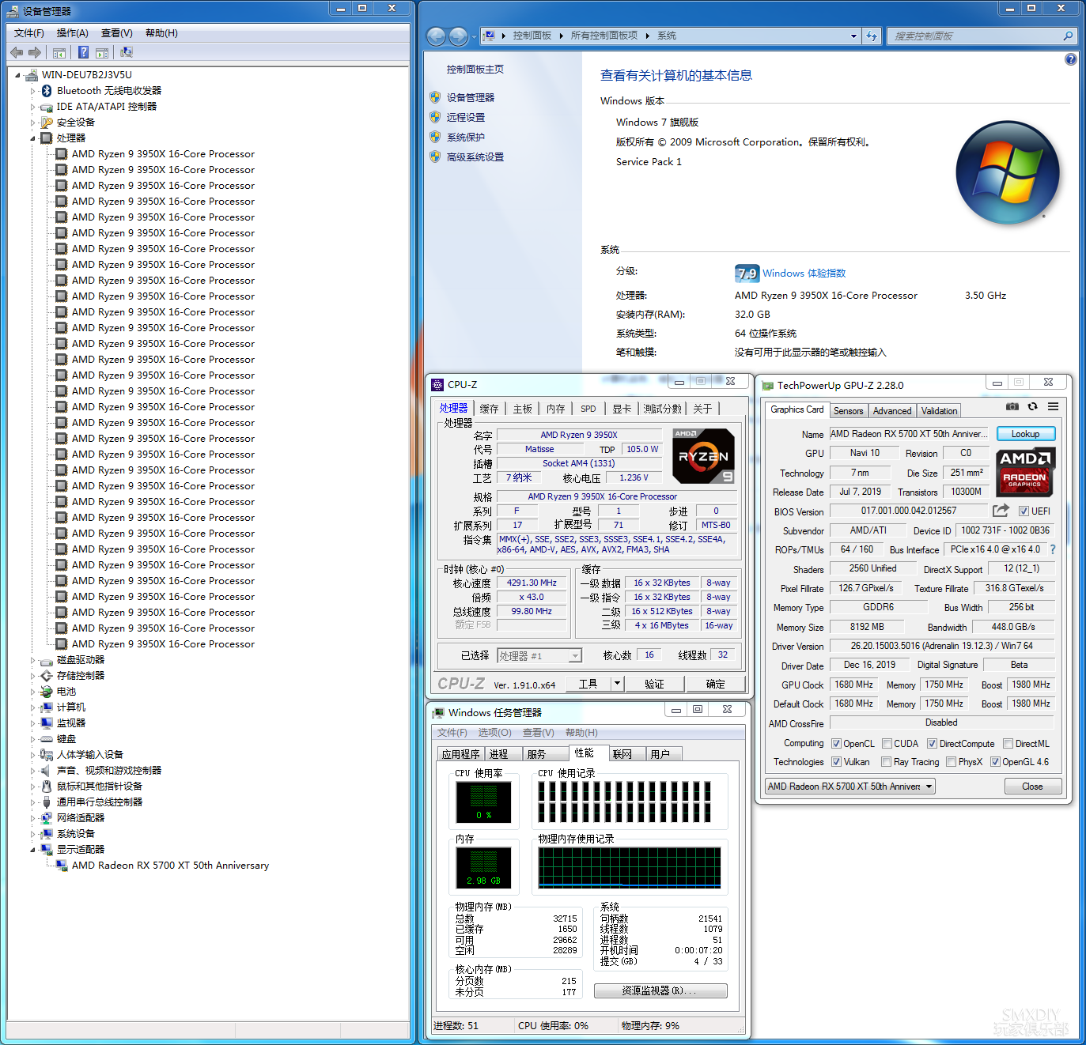Click the BIOS export share icon in GPU-Z
Image resolution: width=1086 pixels, height=1045 pixels.
pyautogui.click(x=1001, y=511)
